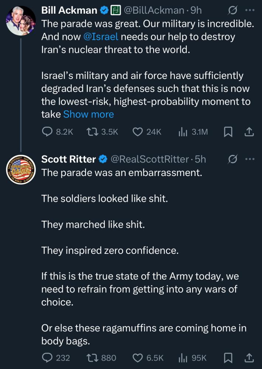Reply to Scott Ritter's post
The width and height of the screenshot is (262, 369).
coord(47,358)
